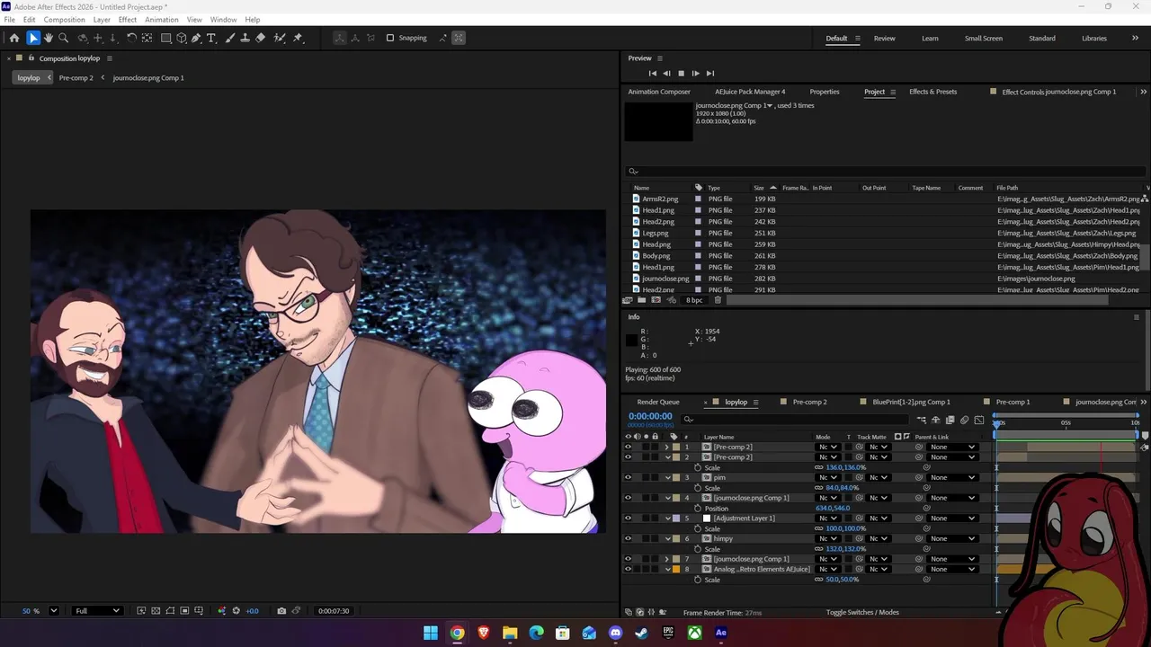The width and height of the screenshot is (1151, 647).
Task: Open the Animation menu
Action: (x=162, y=20)
